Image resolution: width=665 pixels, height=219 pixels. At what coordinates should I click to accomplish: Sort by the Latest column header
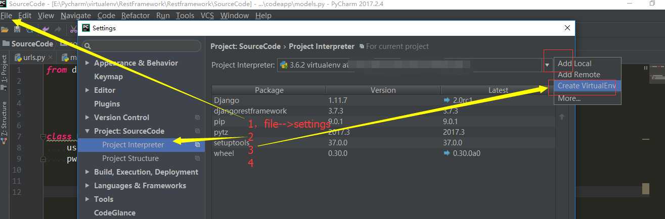(x=498, y=90)
